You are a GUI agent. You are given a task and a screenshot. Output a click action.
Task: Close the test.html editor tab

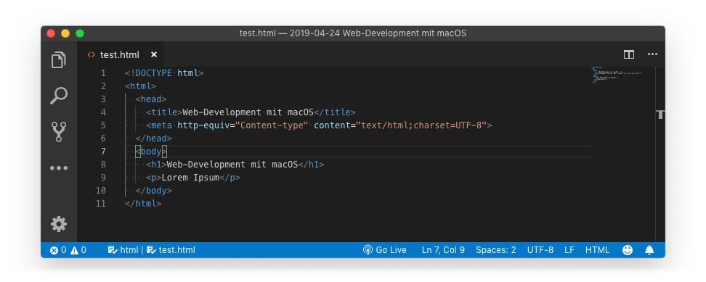pos(154,54)
